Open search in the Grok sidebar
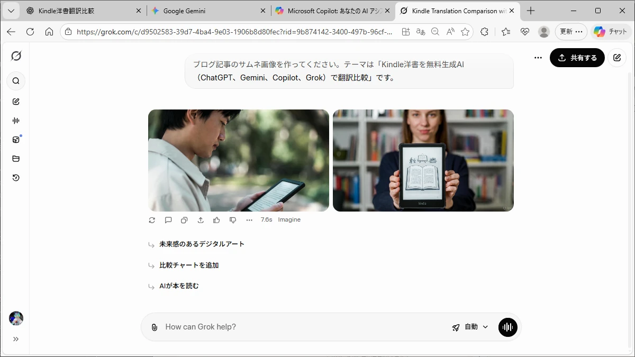This screenshot has height=357, width=635. coord(16,81)
